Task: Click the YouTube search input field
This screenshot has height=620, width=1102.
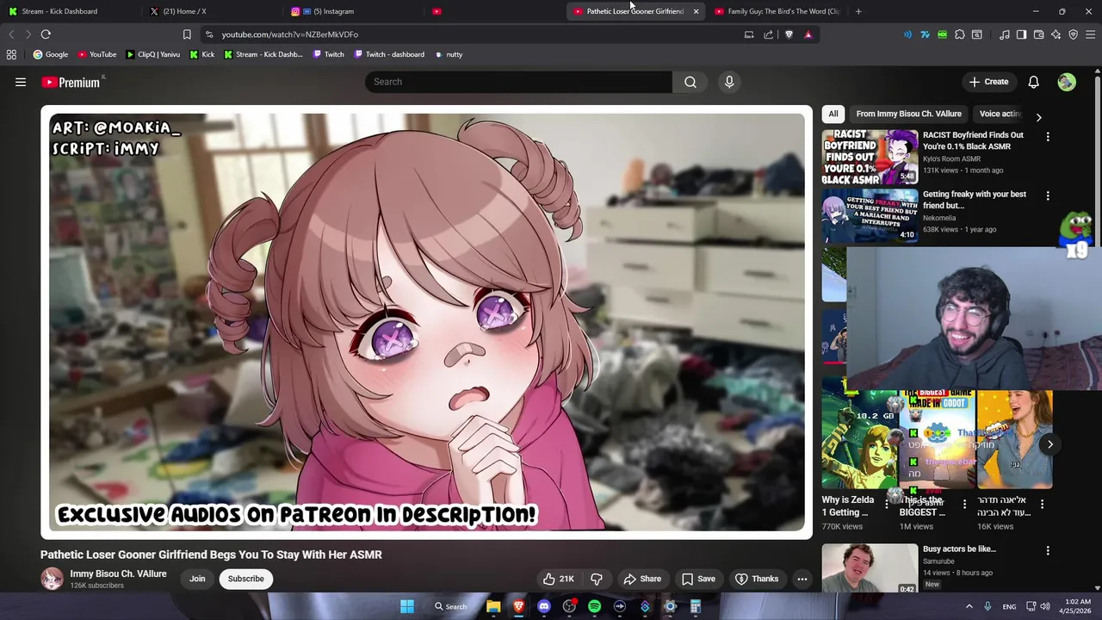Action: (519, 82)
